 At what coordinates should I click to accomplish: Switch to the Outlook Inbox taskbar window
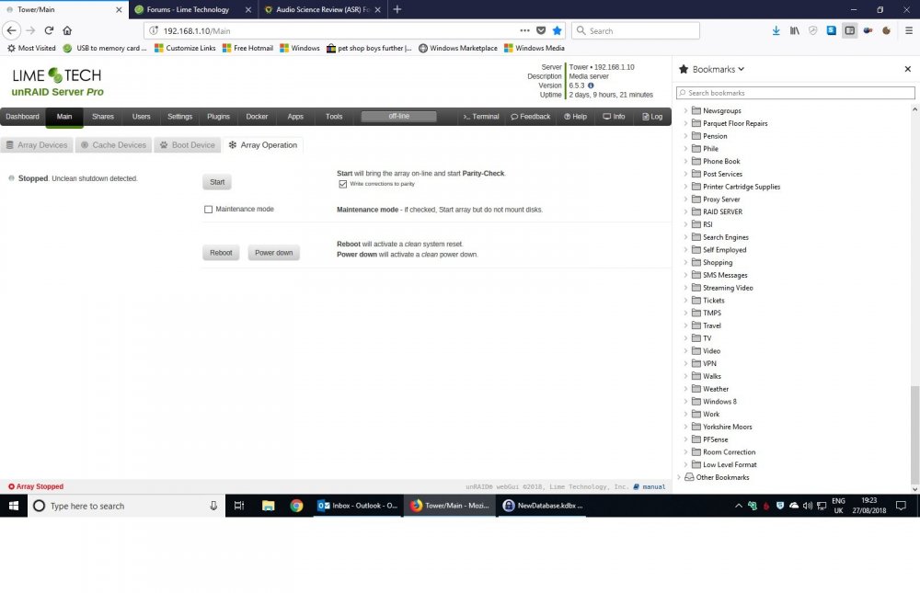357,506
